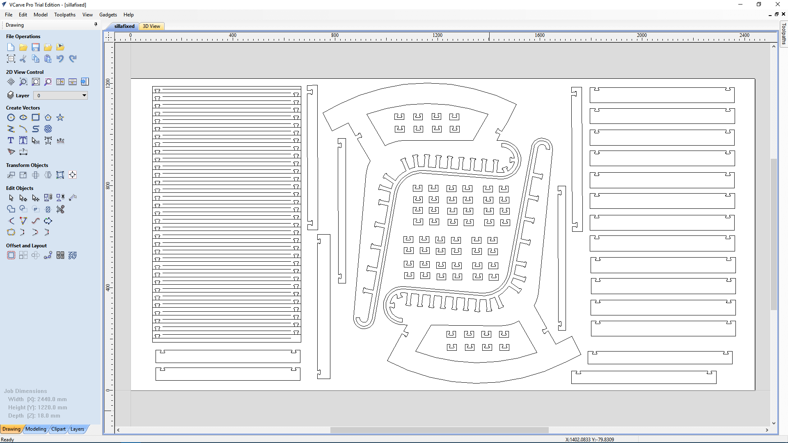Ungroup the selected objects

pos(60,198)
